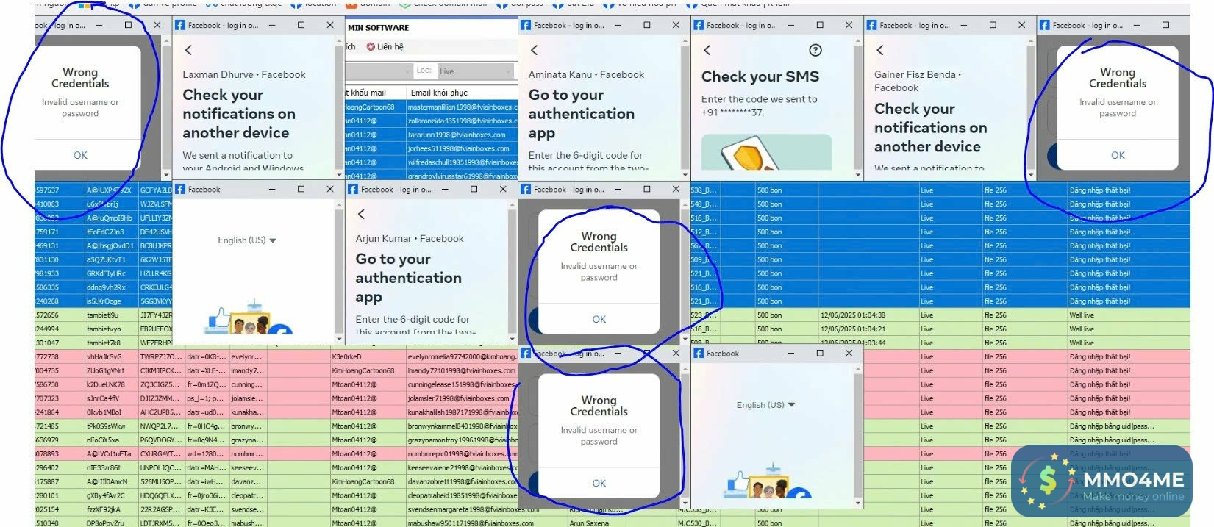Click scroll-up arrow in Check your SMS window

point(858,40)
